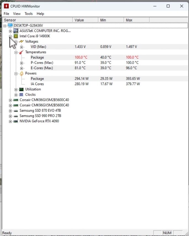Click the Powers flame icon
189x236 pixels.
tap(22, 73)
